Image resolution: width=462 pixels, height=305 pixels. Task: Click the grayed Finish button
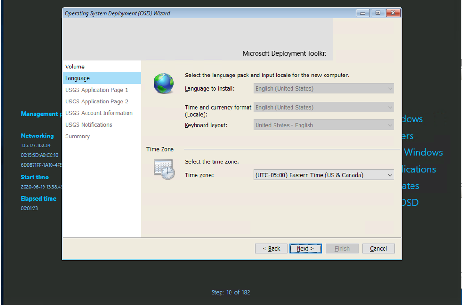342,248
